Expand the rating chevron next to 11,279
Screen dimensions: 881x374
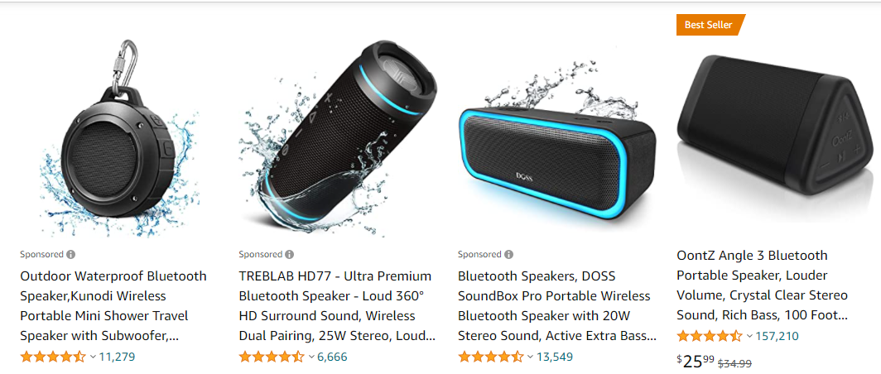pyautogui.click(x=94, y=357)
